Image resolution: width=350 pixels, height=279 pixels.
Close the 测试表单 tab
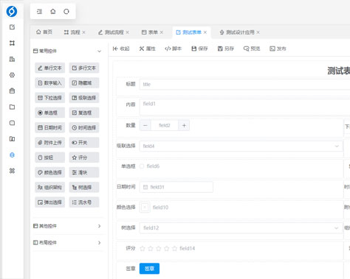click(205, 32)
